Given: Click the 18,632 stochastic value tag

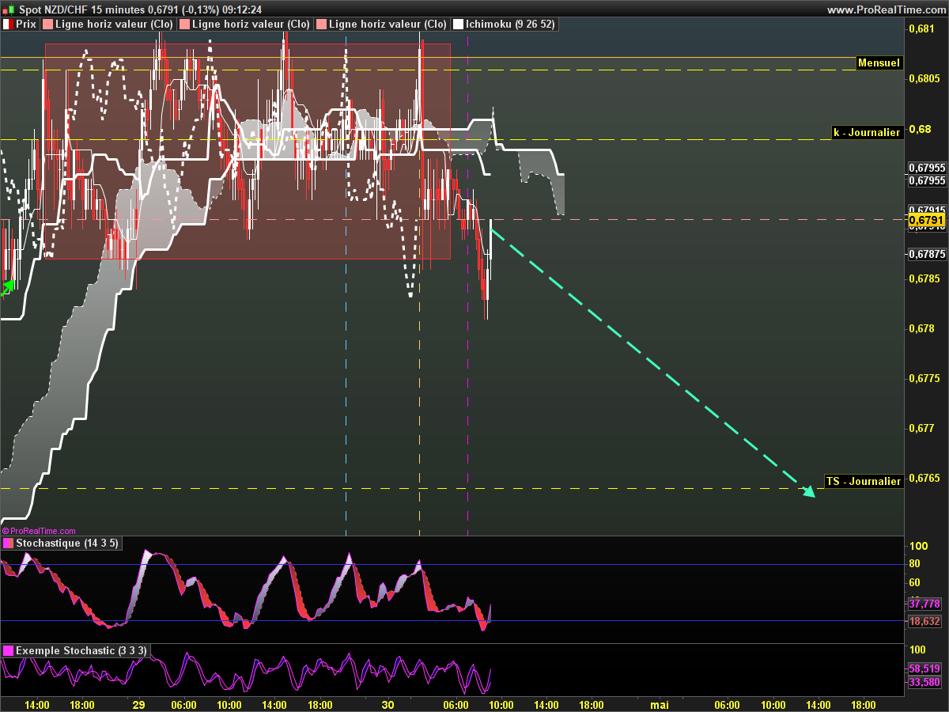Looking at the screenshot, I should (x=924, y=622).
